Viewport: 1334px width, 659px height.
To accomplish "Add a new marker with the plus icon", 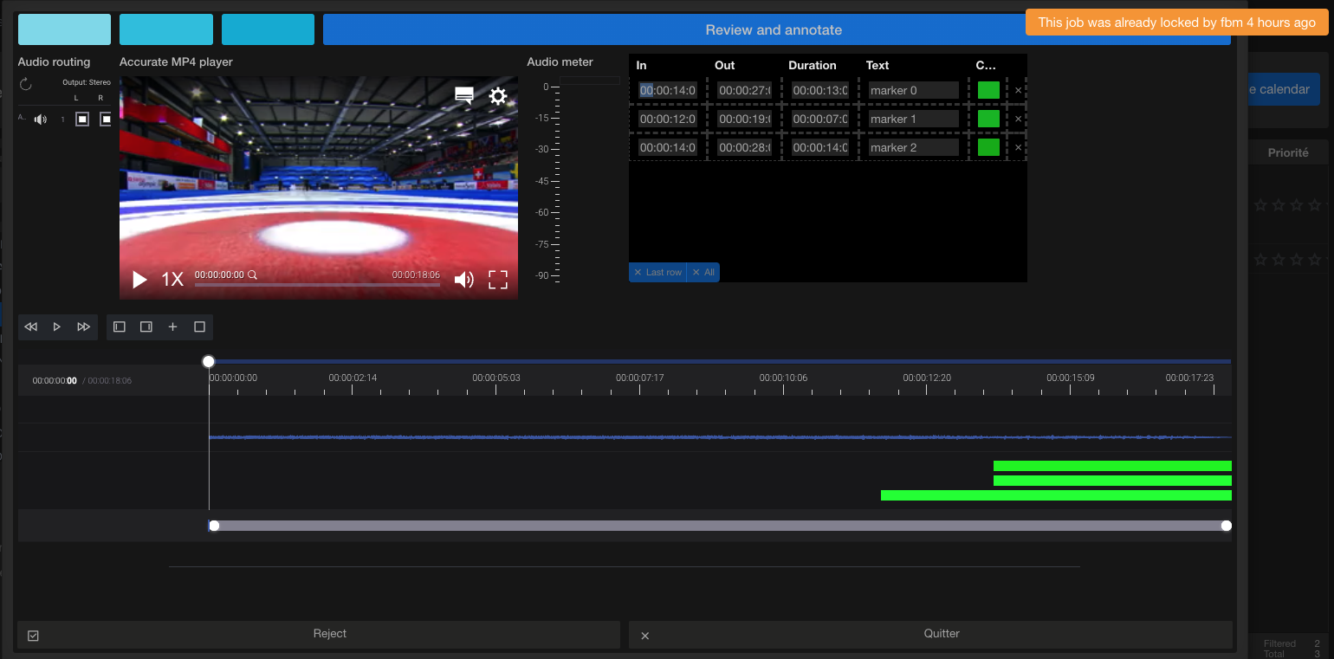I will tap(173, 326).
